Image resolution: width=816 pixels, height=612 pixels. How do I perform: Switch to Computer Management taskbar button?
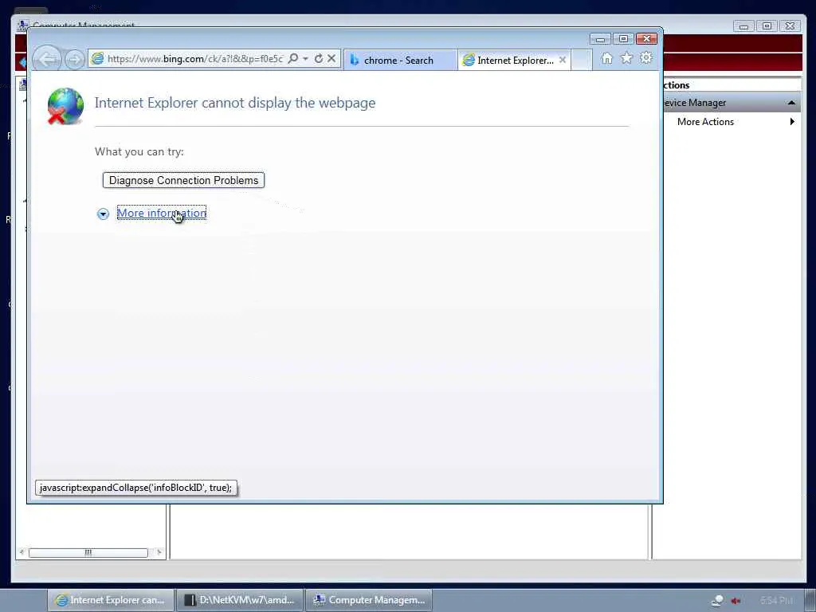(x=368, y=600)
